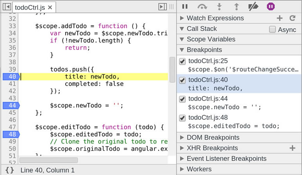Click the step out of function icon
Image resolution: width=302 pixels, height=175 pixels.
coord(236,7)
